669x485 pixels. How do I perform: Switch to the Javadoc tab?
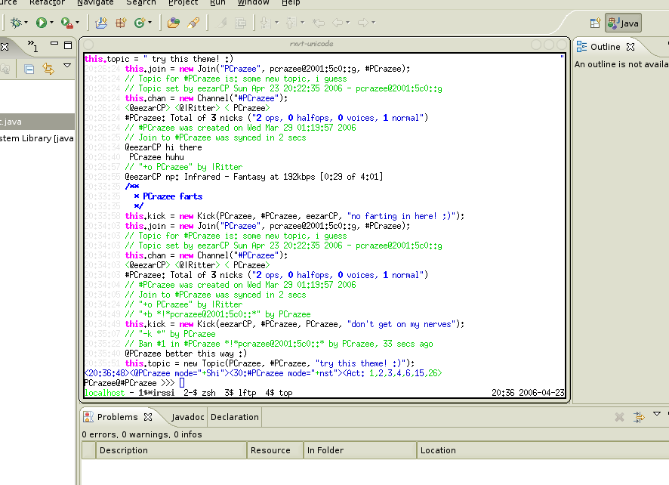pos(187,417)
